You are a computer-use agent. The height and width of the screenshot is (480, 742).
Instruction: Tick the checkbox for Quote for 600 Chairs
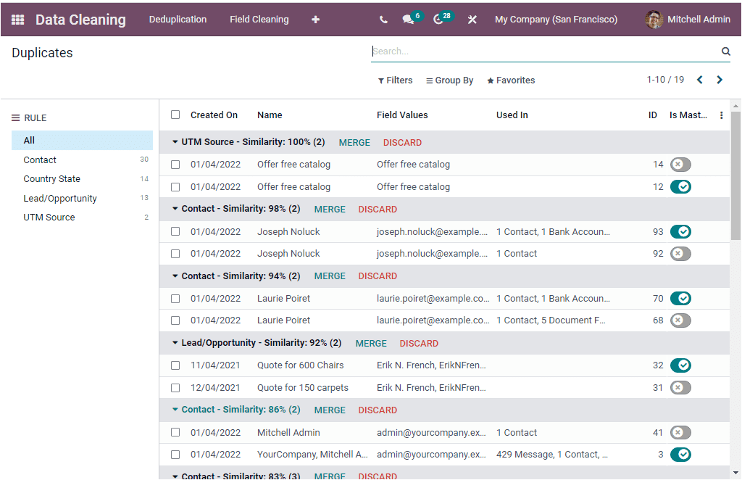click(x=175, y=365)
